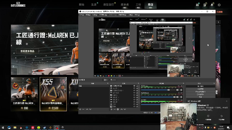Screen dimensions: 232x130
Task: Toggle lock on image source at list bottom
Action: pyautogui.click(x=137, y=106)
